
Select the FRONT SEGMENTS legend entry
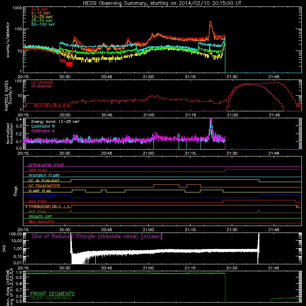[x=52, y=294]
